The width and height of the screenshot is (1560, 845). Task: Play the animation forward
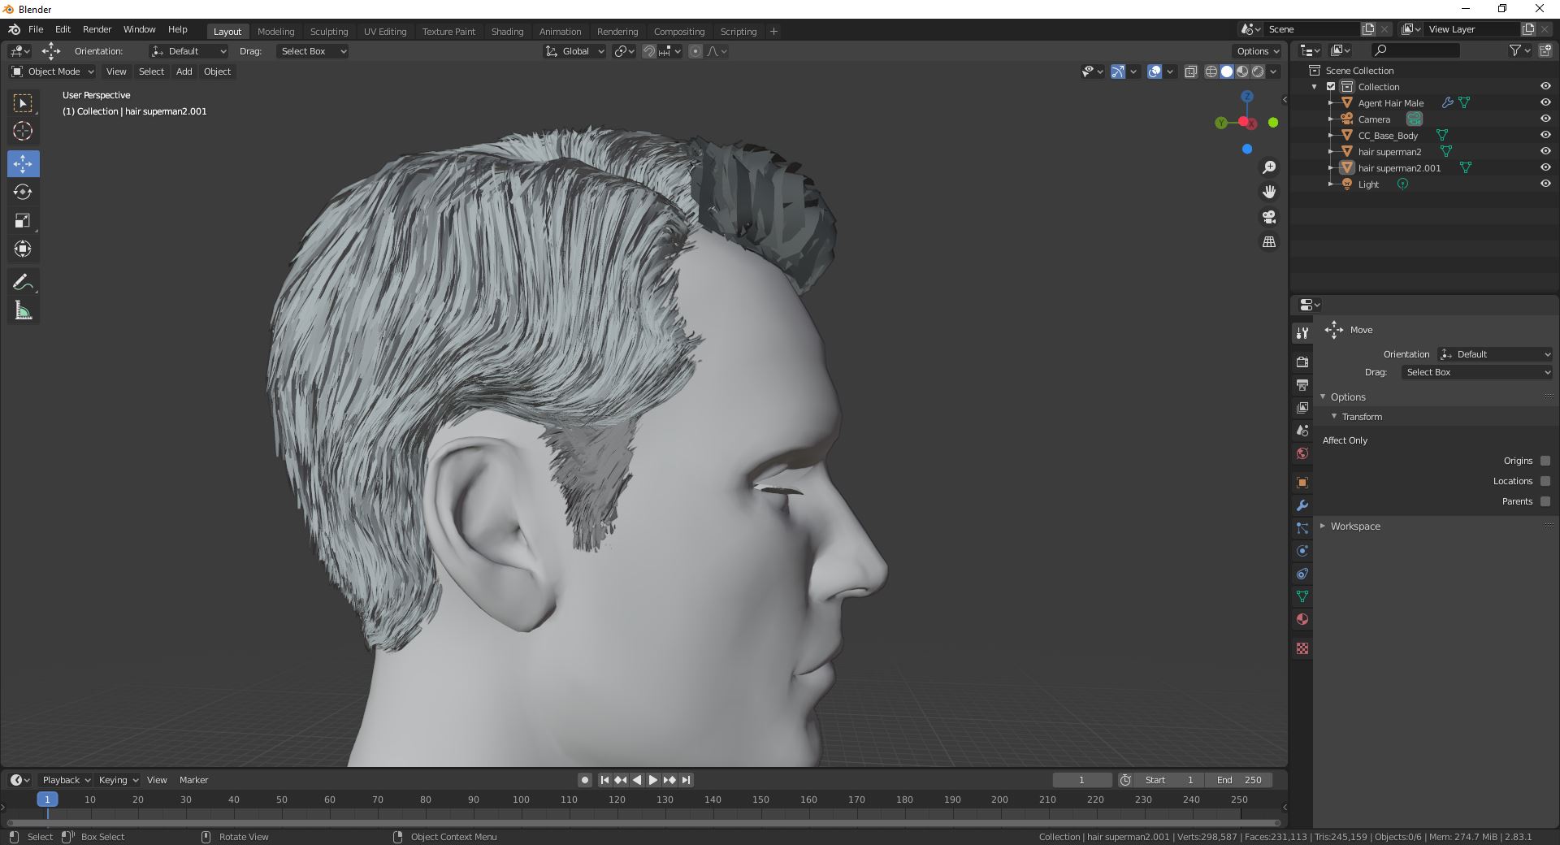[x=652, y=780]
